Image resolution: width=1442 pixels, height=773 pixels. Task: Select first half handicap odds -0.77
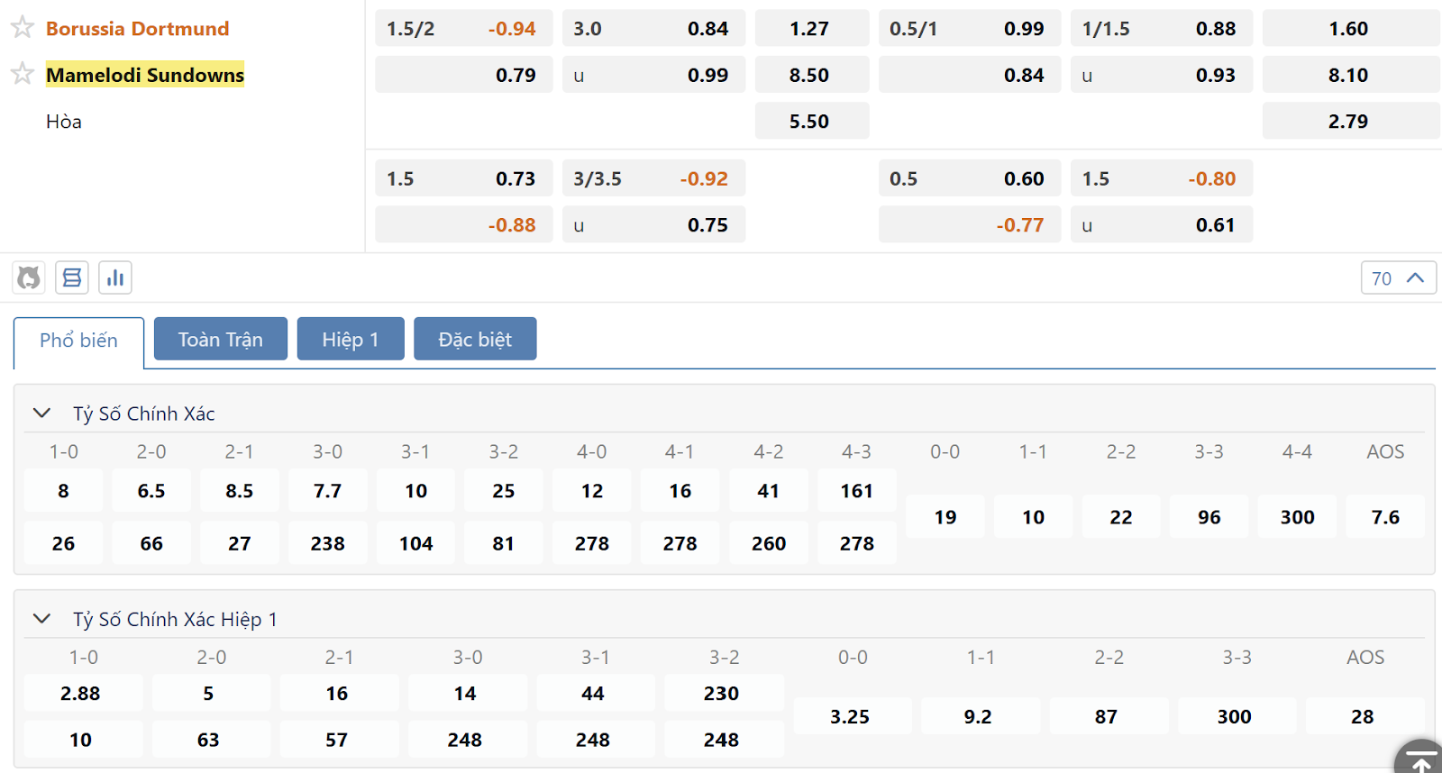[x=970, y=224]
